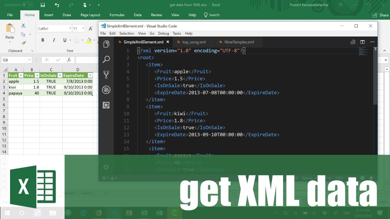390x219 pixels.
Task: Toggle AutoSave switch in Excel
Action: pos(28,5)
